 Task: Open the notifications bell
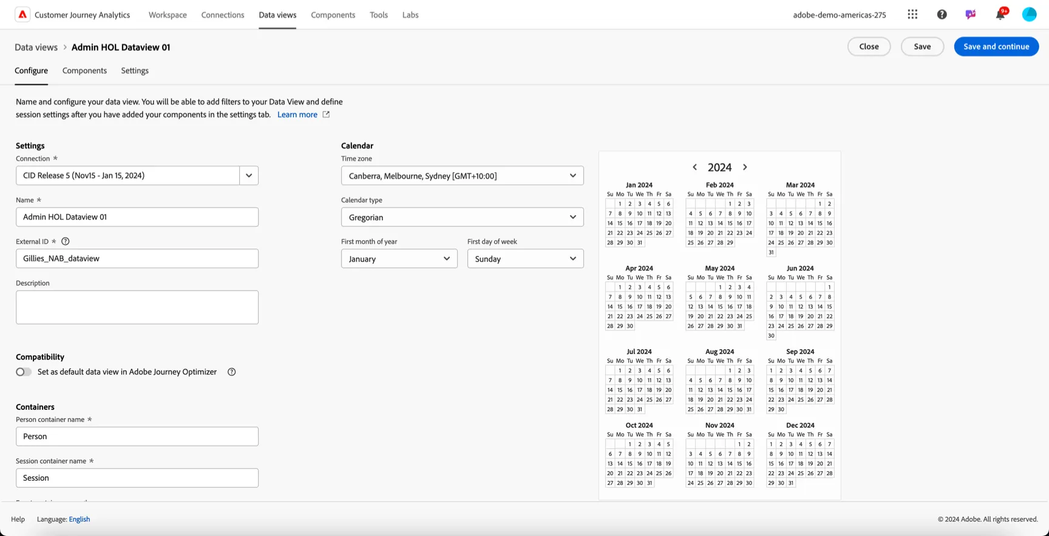click(1000, 15)
